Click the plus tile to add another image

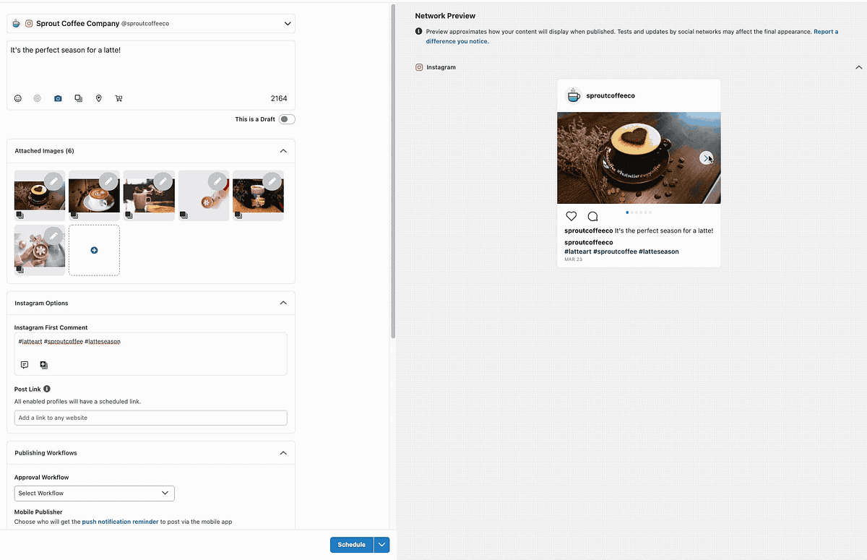(x=94, y=250)
